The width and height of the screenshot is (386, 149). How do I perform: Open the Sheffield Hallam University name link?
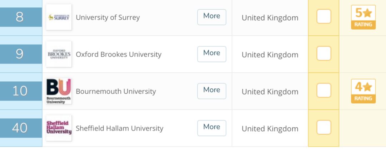click(x=120, y=128)
